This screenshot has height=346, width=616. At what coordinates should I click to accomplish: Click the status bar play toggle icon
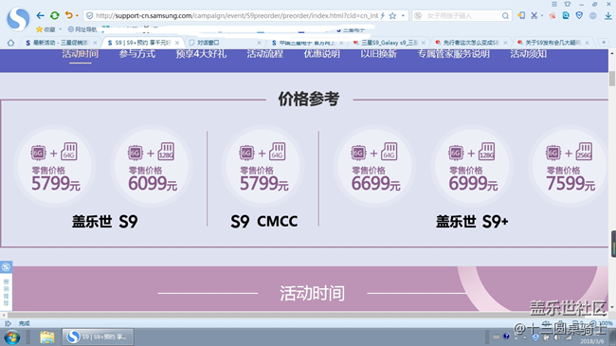pyautogui.click(x=8, y=323)
